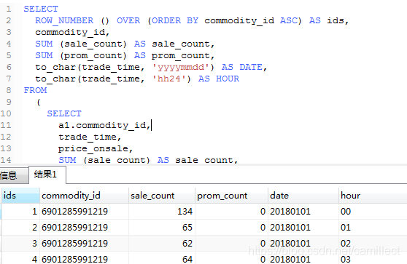
Task: Select ids cell with value 1
Action: click(20, 212)
